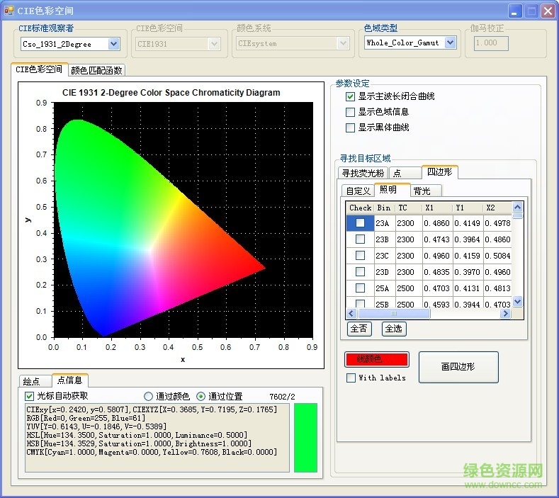The image size is (559, 498).
Task: Switch to the 颜色匹配函数 tab
Action: pos(97,70)
